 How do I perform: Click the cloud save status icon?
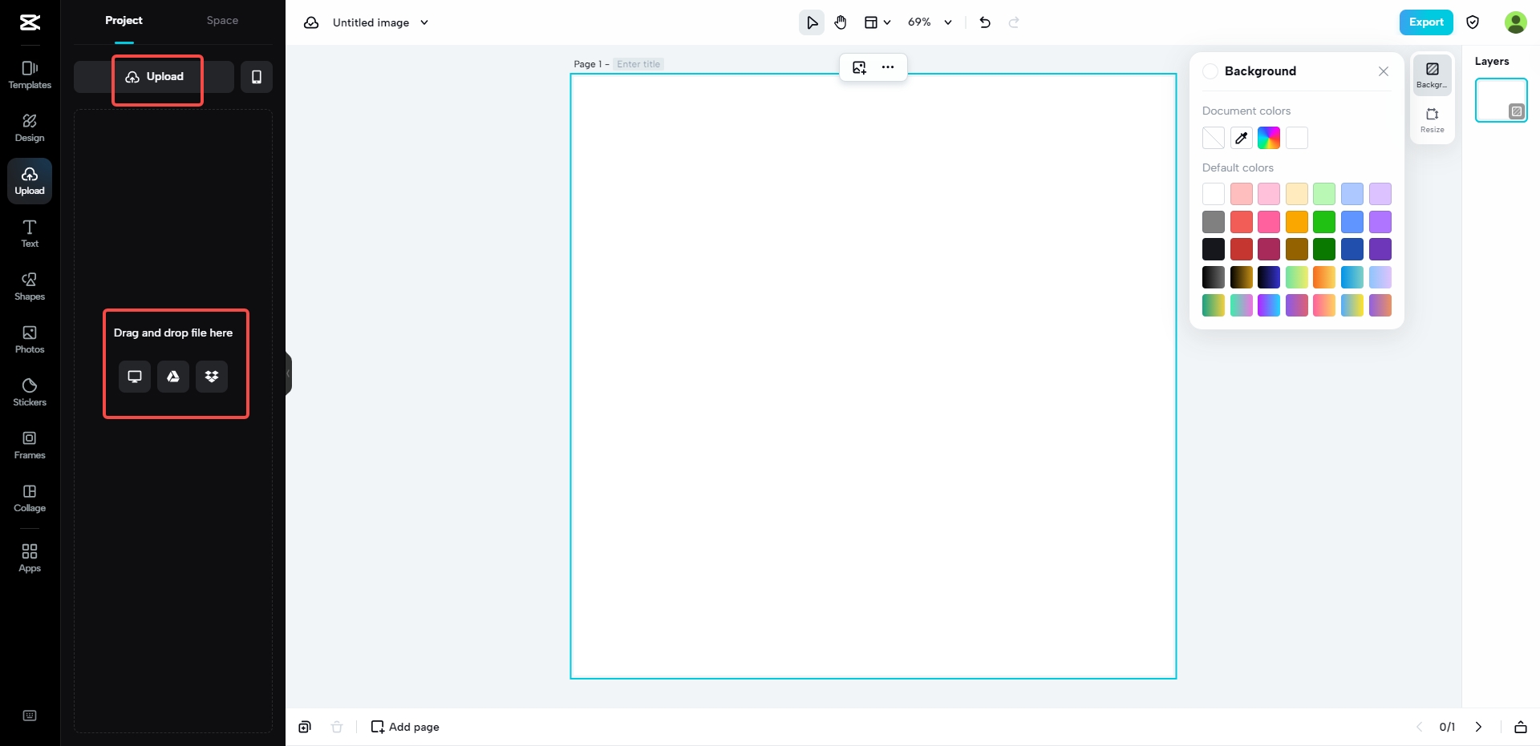(x=311, y=22)
